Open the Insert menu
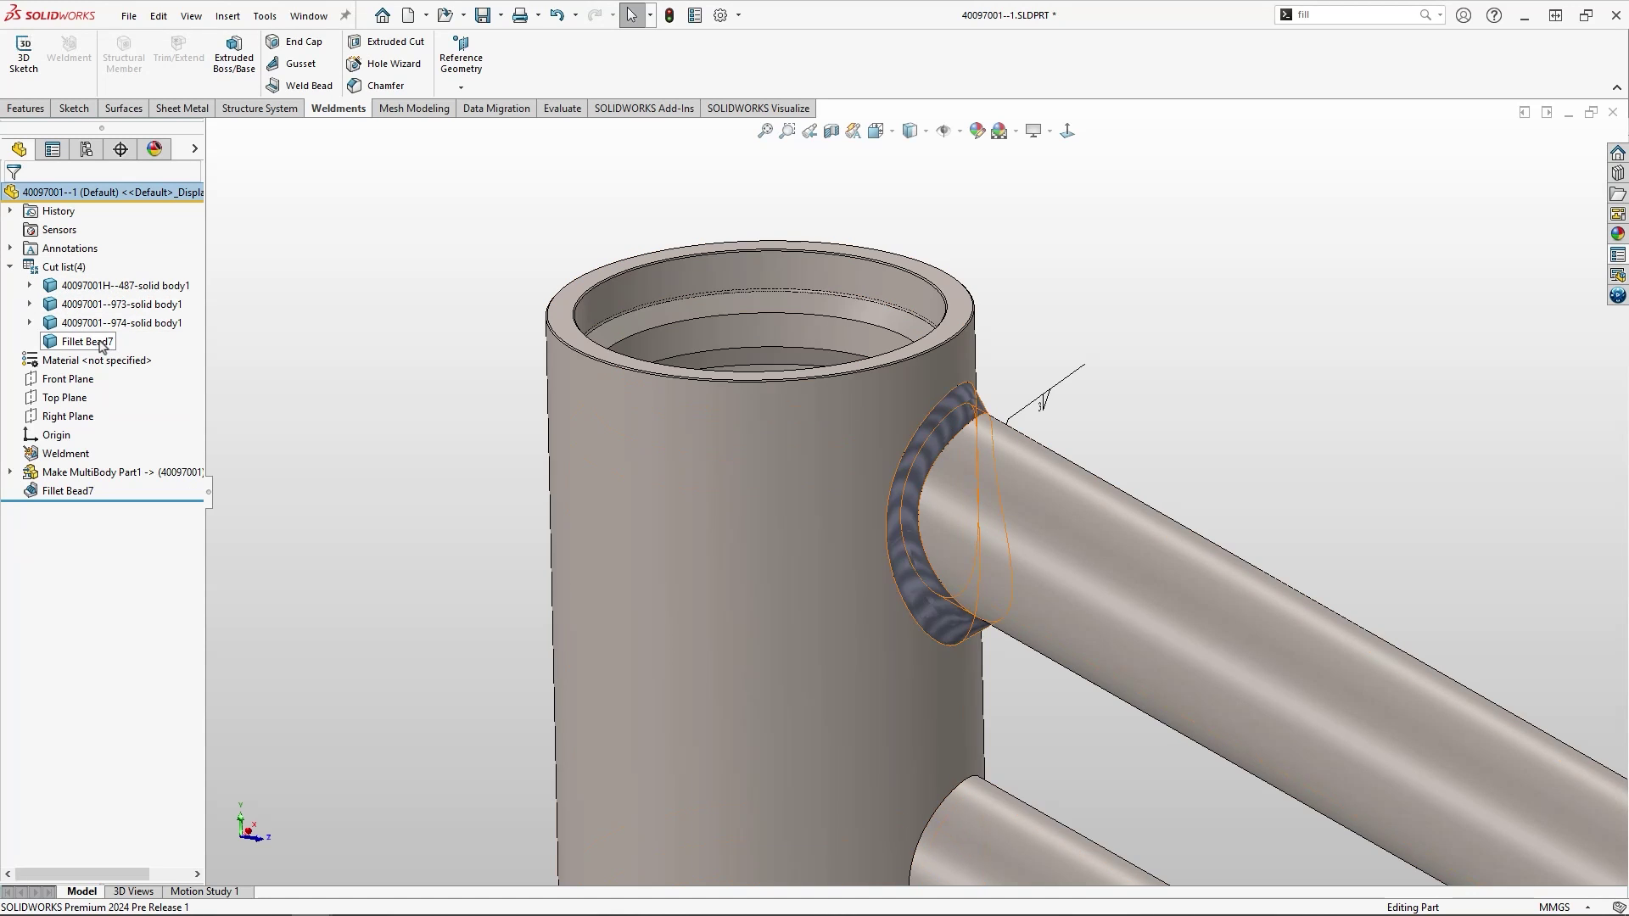Image resolution: width=1629 pixels, height=916 pixels. (227, 15)
